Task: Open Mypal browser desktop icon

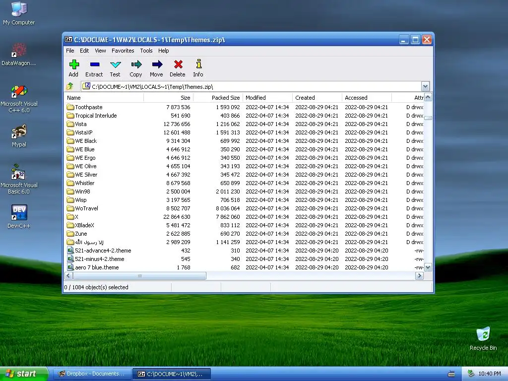Action: point(19,136)
